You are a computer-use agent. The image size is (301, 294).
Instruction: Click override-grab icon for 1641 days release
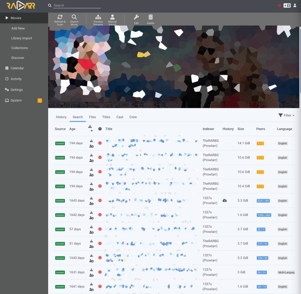91,290
